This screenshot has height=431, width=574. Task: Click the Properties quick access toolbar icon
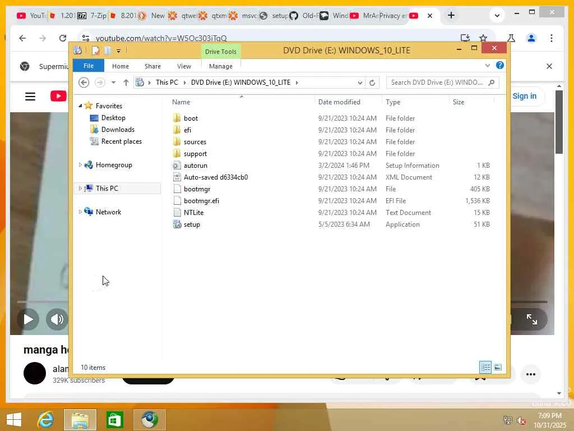pos(95,50)
